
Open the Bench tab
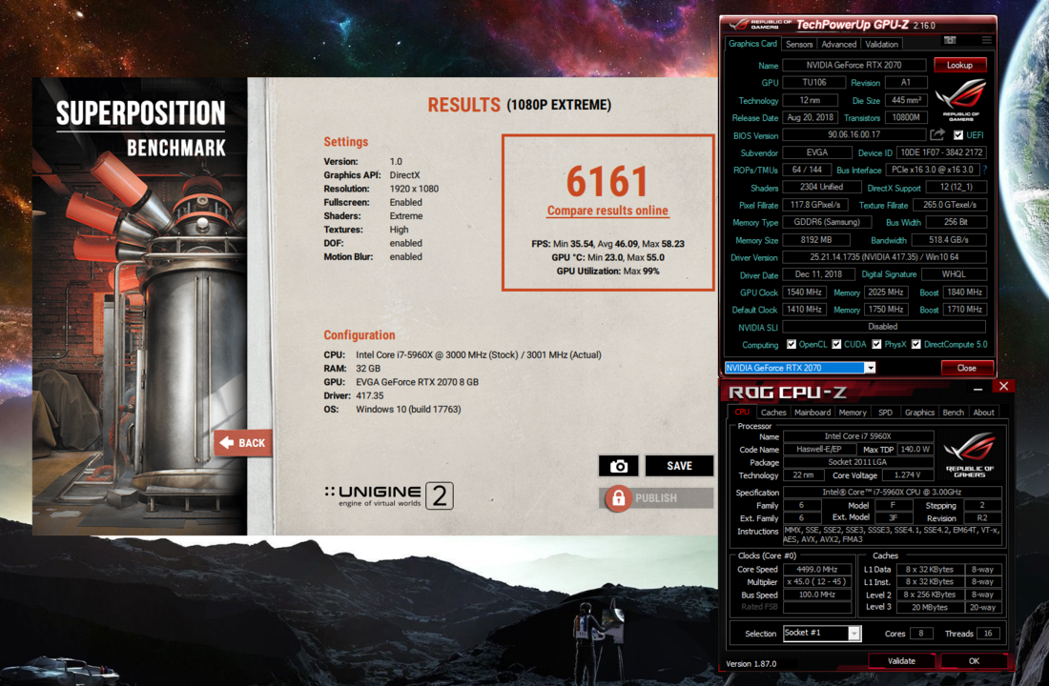[954, 413]
